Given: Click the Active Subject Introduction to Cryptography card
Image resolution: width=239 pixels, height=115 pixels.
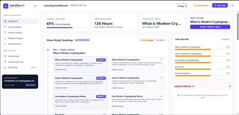Looking at the screenshot, I should (x=20, y=82).
